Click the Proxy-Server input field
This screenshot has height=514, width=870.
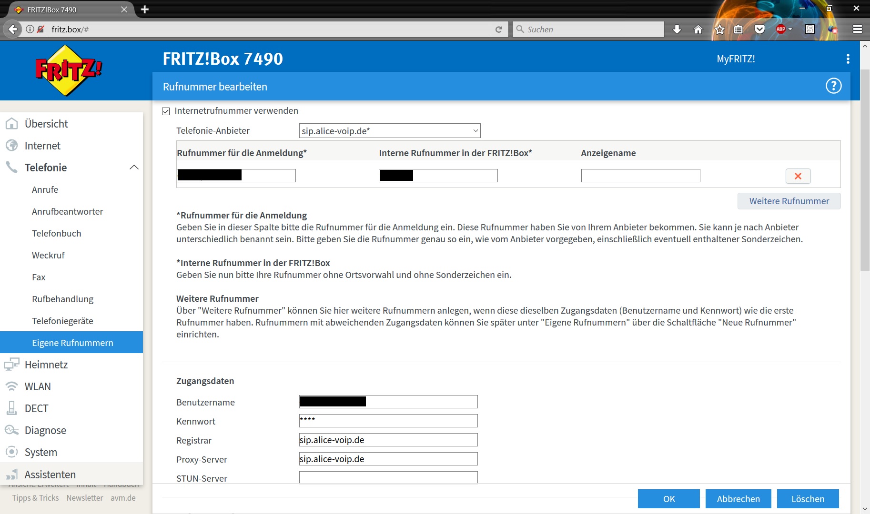click(x=388, y=459)
